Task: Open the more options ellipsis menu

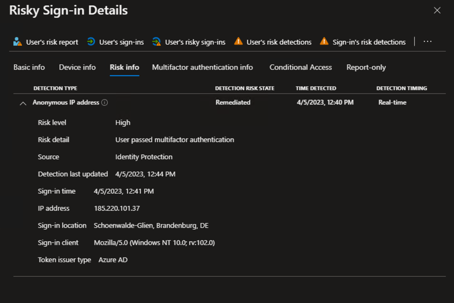Action: (427, 41)
